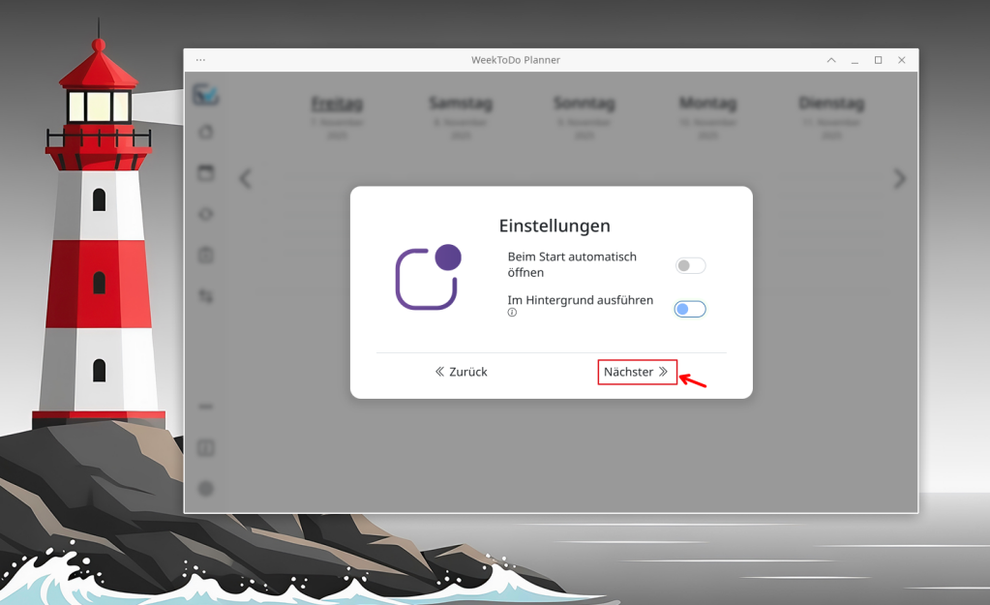This screenshot has width=990, height=605.
Task: Go to previous days with the left arrow
Action: point(246,178)
